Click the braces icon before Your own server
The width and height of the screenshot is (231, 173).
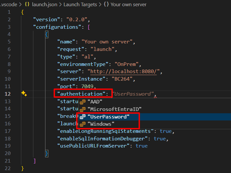click(106, 5)
